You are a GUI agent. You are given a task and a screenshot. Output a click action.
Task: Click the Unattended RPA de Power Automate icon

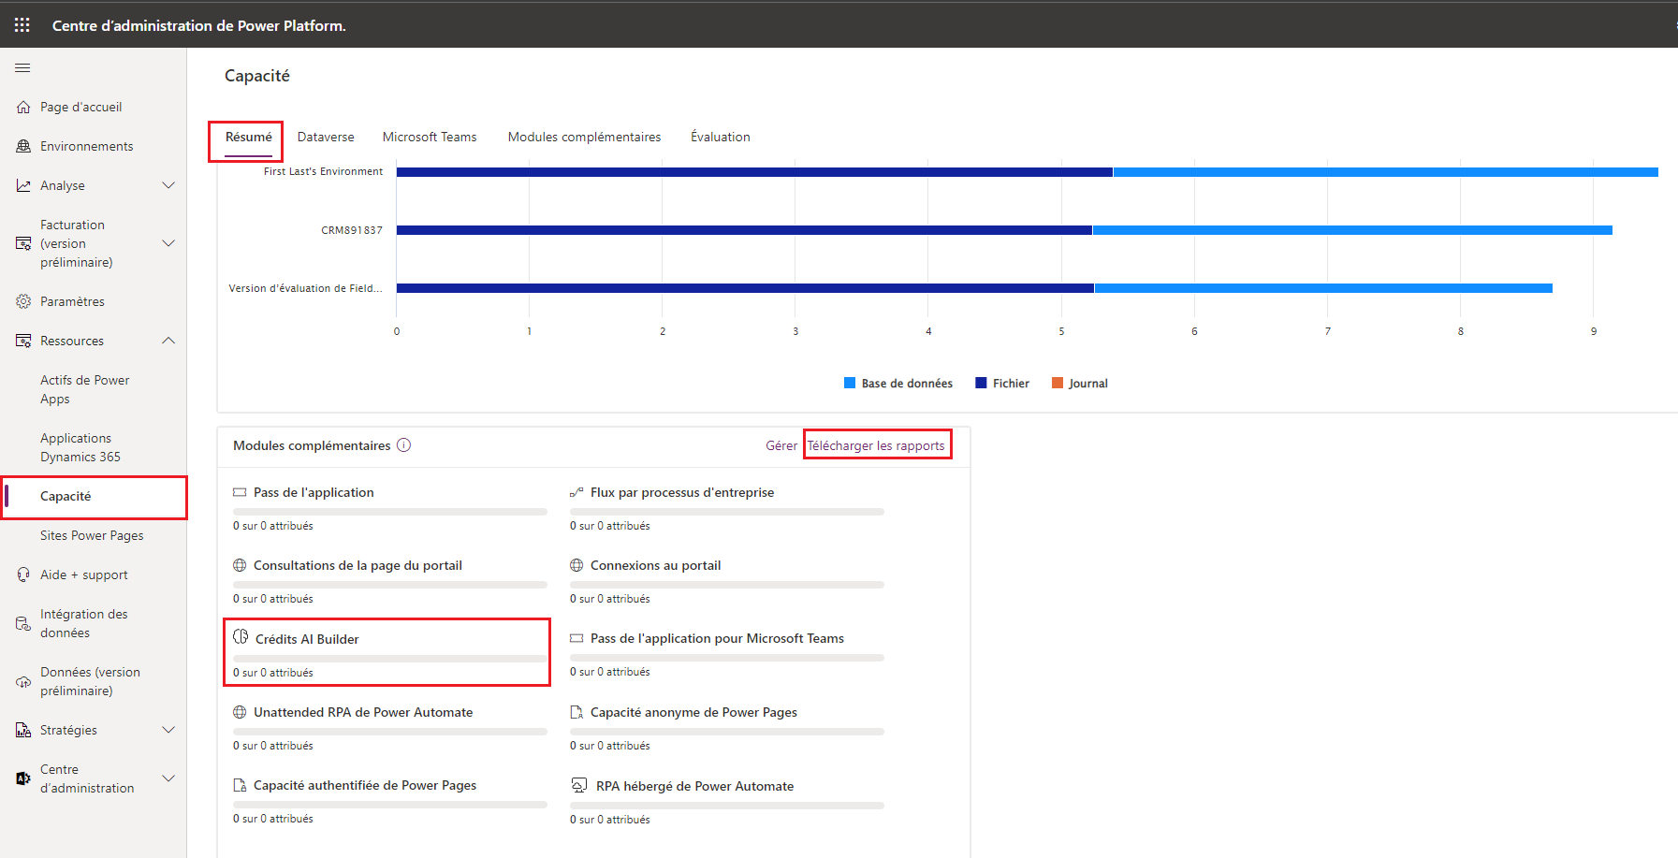point(240,712)
